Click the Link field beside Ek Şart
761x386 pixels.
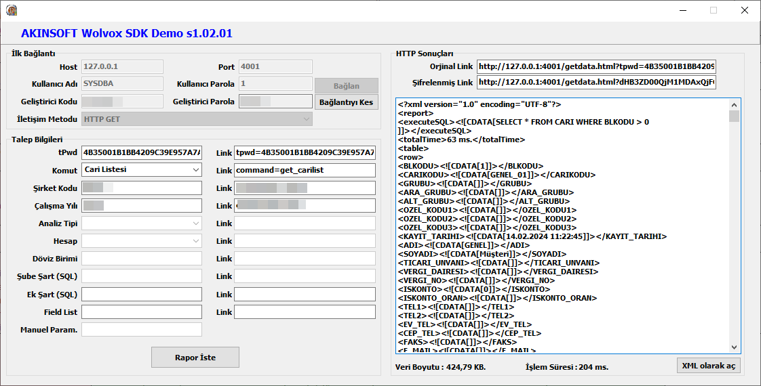coord(305,294)
